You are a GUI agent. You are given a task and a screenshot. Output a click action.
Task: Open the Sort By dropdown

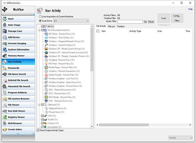(x=179, y=138)
